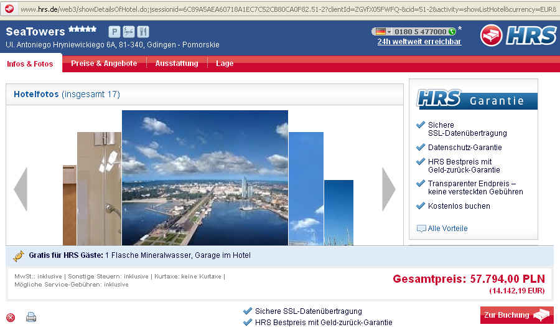
Task: Click the parking icon next to SeaTowers
Action: click(x=114, y=32)
